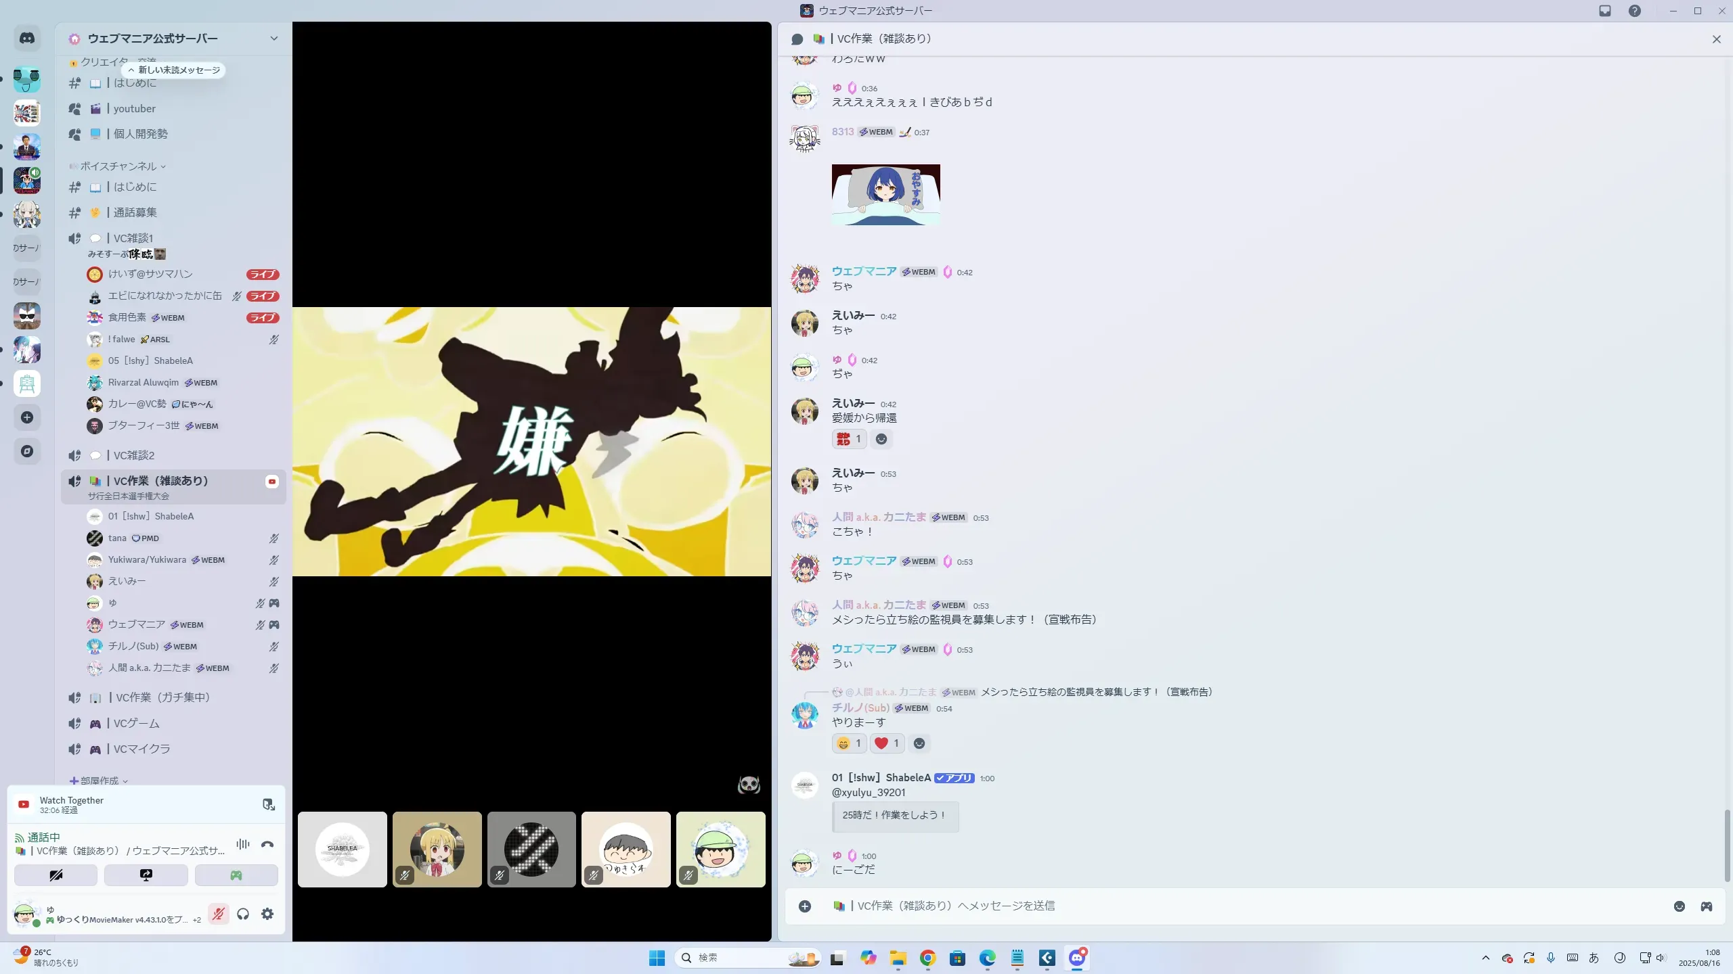Image resolution: width=1733 pixels, height=974 pixels.
Task: Open noise suppression settings waveform icon
Action: pyautogui.click(x=242, y=844)
